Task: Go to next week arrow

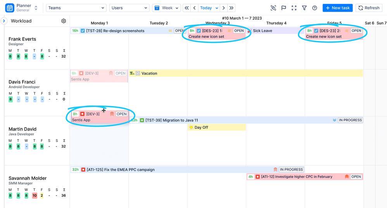Action: click(x=224, y=8)
